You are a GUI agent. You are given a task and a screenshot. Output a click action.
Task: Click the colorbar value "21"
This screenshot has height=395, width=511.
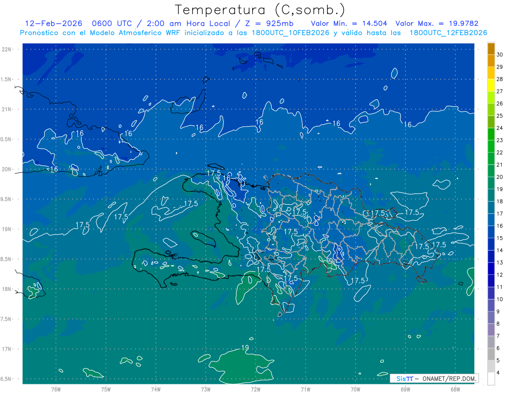500,165
